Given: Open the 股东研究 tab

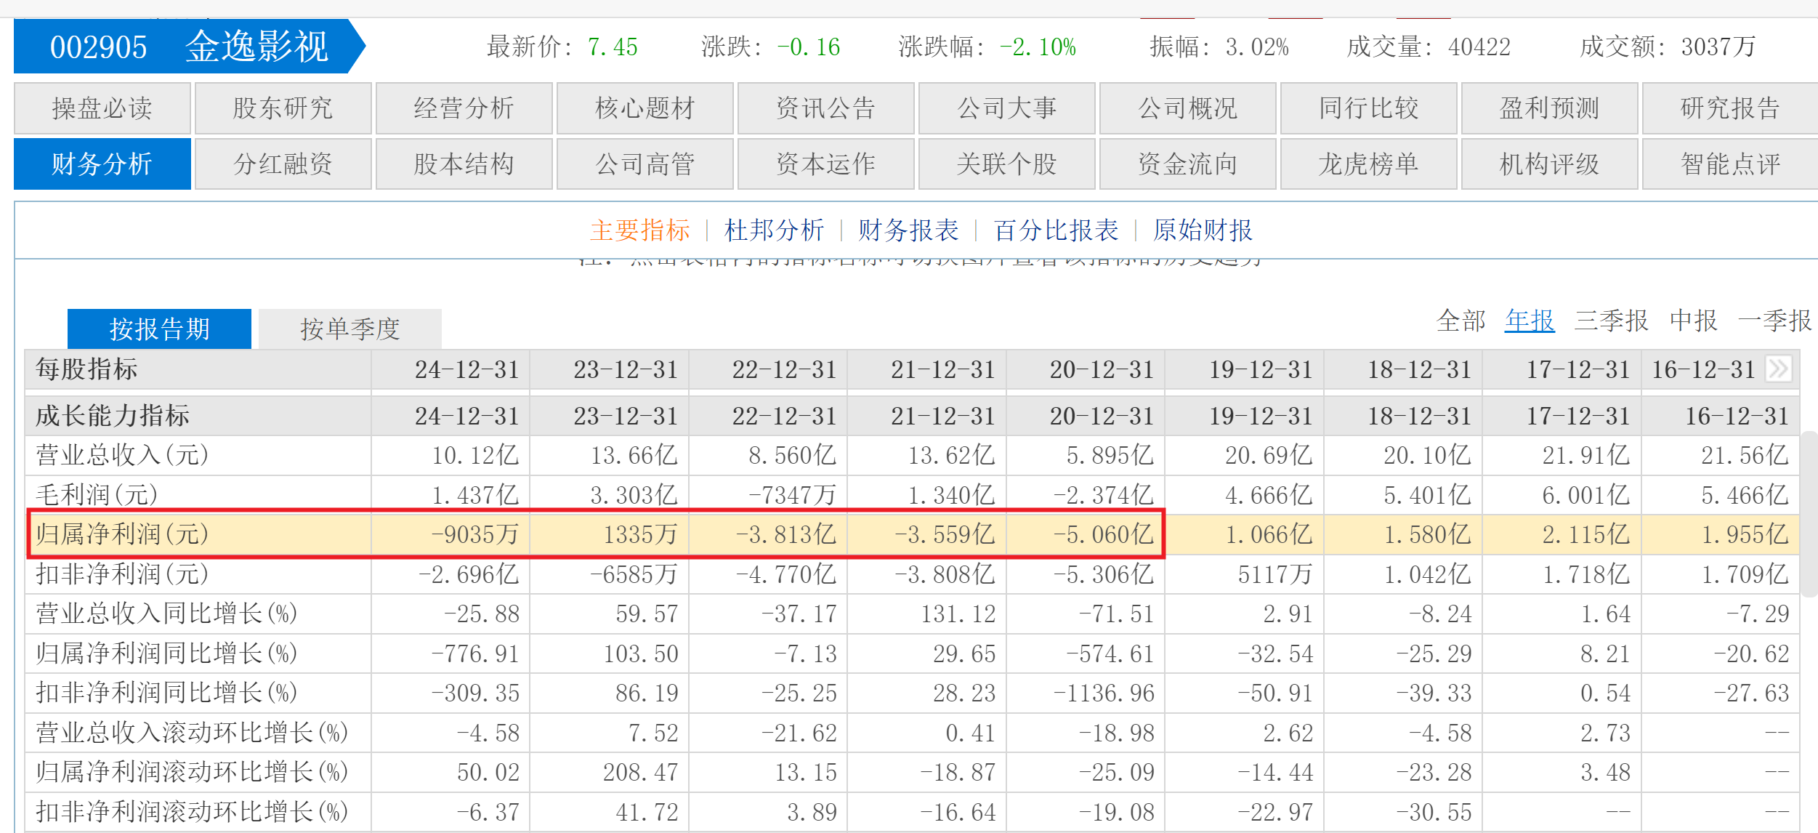Looking at the screenshot, I should coord(283,108).
